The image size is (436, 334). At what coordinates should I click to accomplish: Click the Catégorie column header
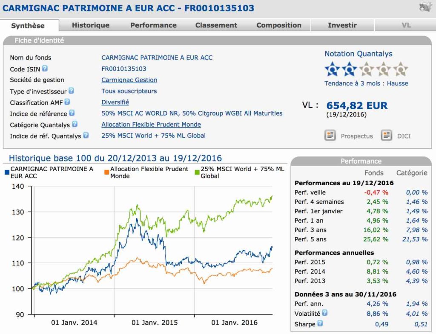(x=412, y=173)
